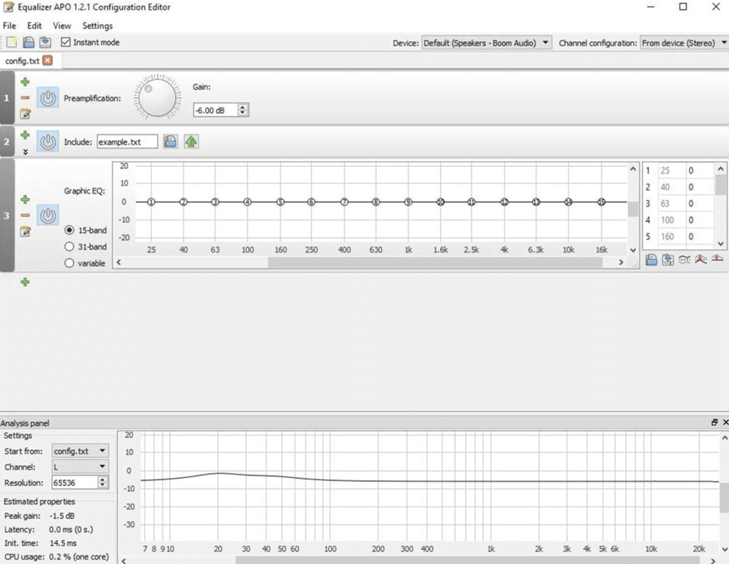The image size is (729, 564).
Task: Click left arrow of Graphic EQ horizontal scrollbar
Action: (x=119, y=262)
